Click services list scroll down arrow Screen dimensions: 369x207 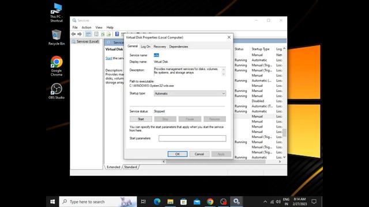(x=284, y=157)
